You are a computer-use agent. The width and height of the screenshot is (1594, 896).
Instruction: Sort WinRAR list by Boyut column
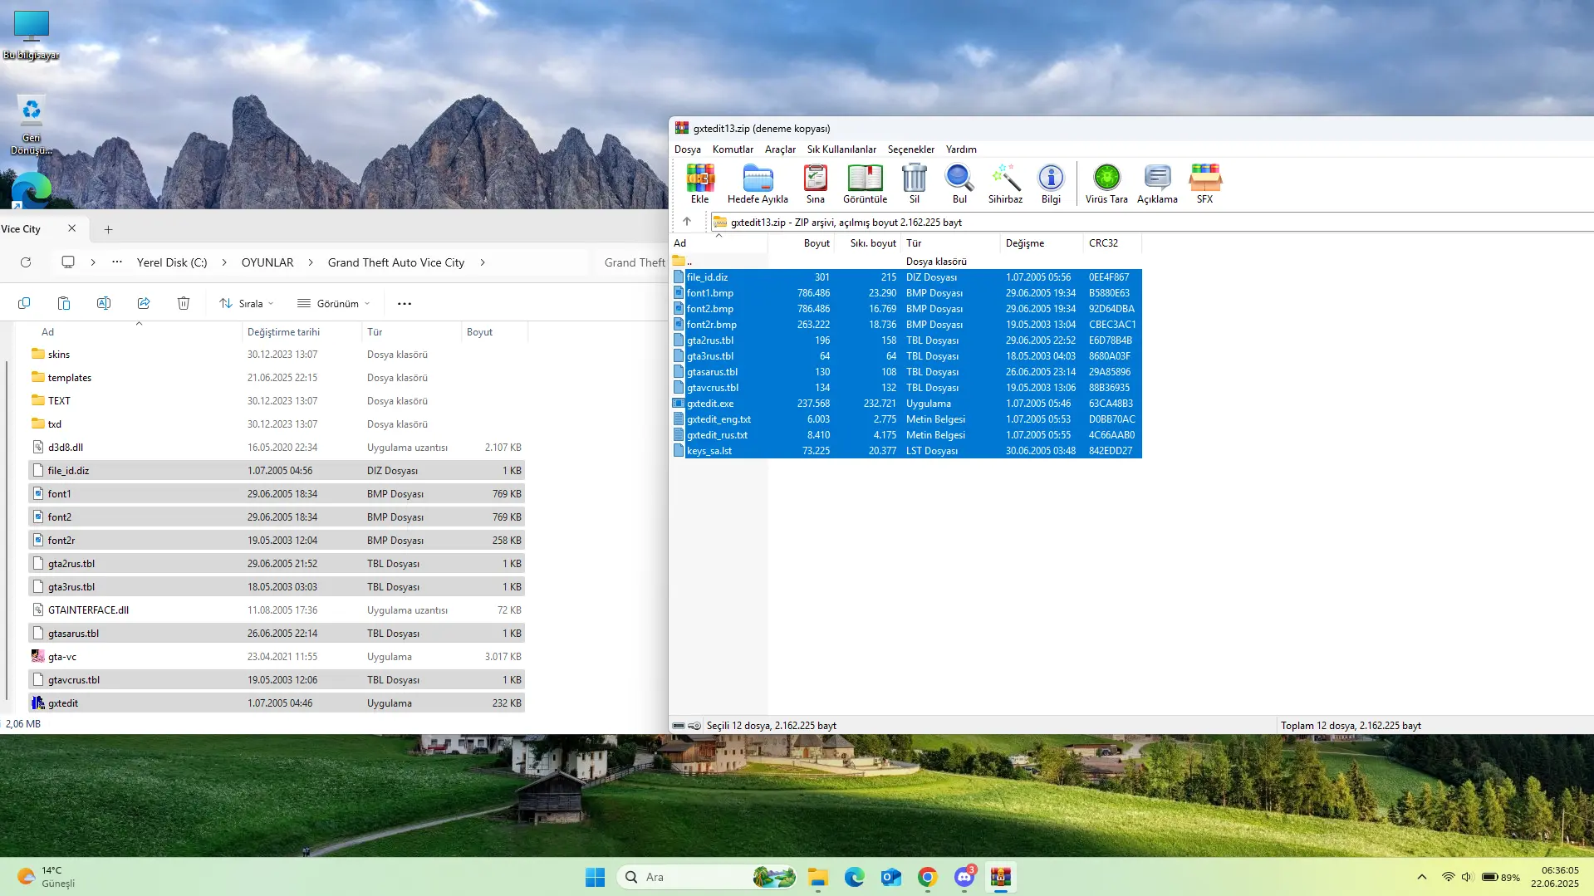point(802,243)
